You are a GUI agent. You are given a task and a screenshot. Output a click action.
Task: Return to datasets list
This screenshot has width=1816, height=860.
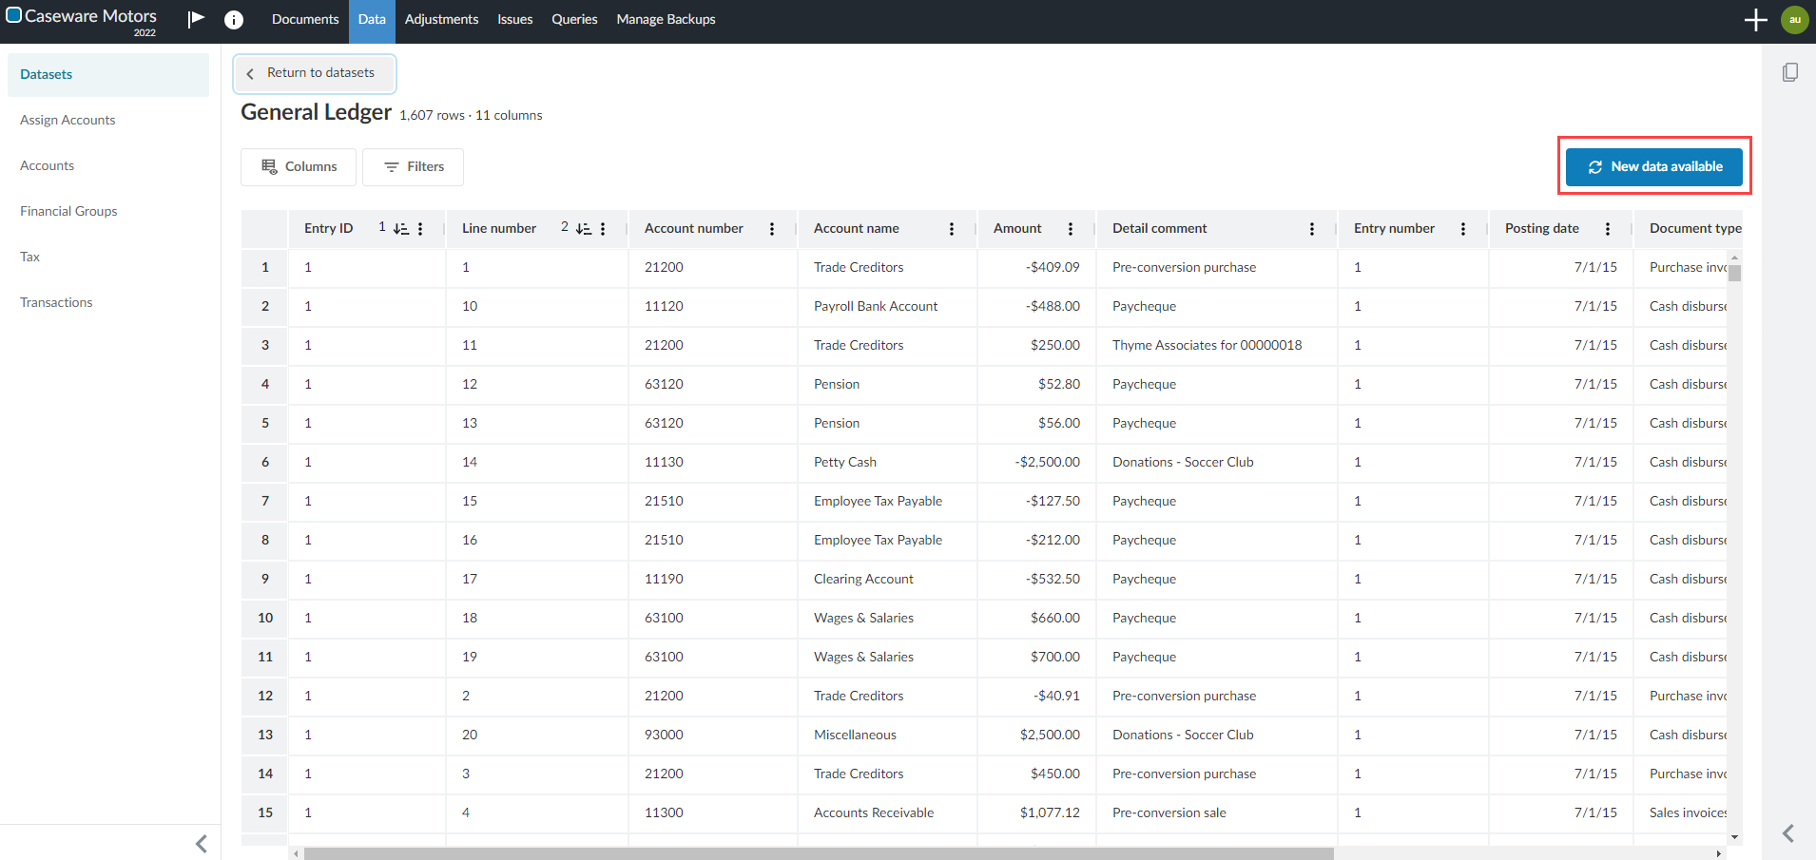pos(314,73)
